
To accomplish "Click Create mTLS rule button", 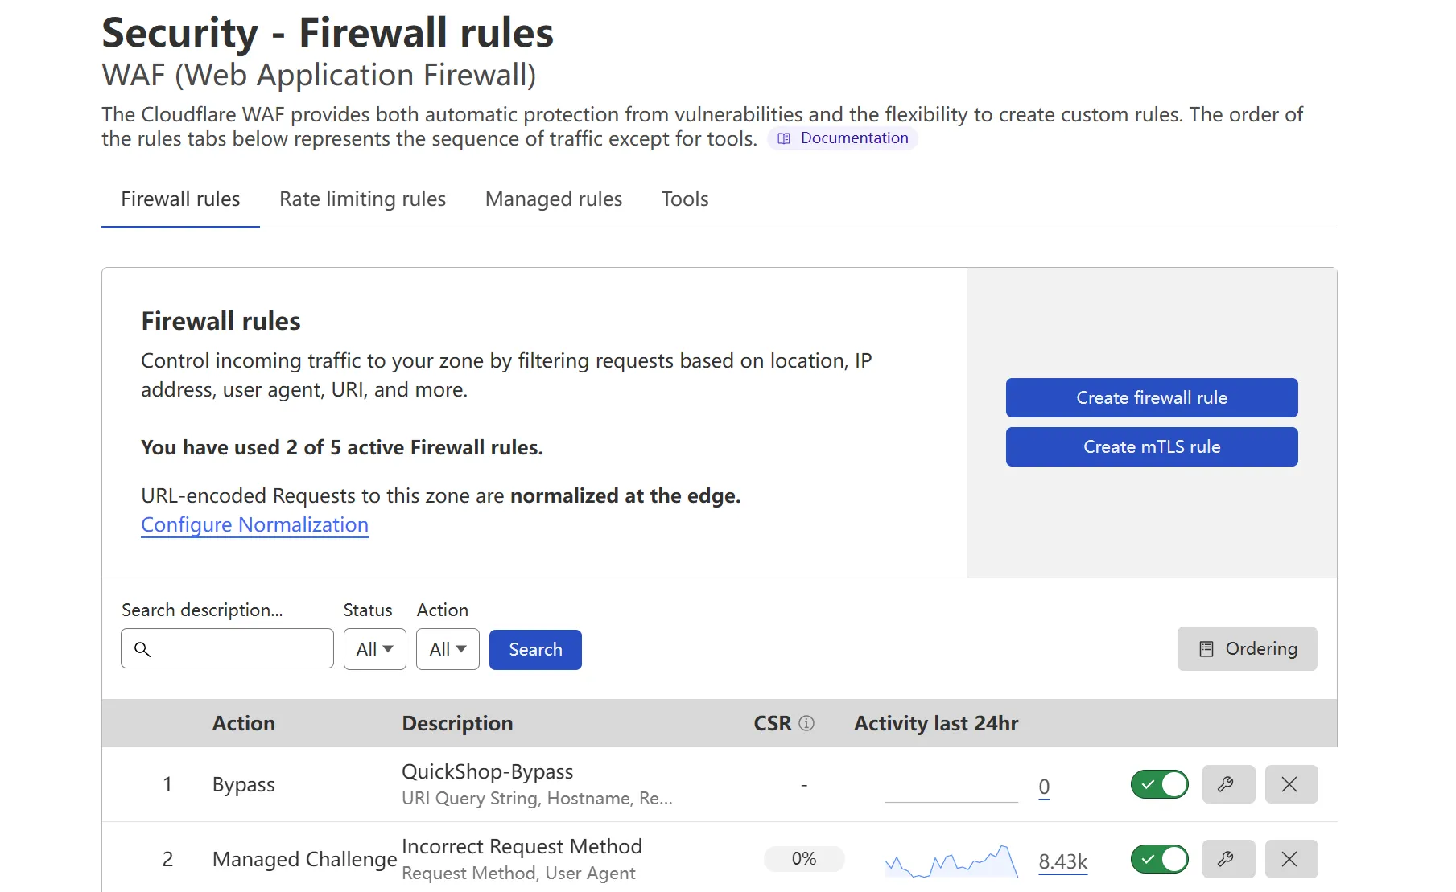I will pyautogui.click(x=1151, y=447).
